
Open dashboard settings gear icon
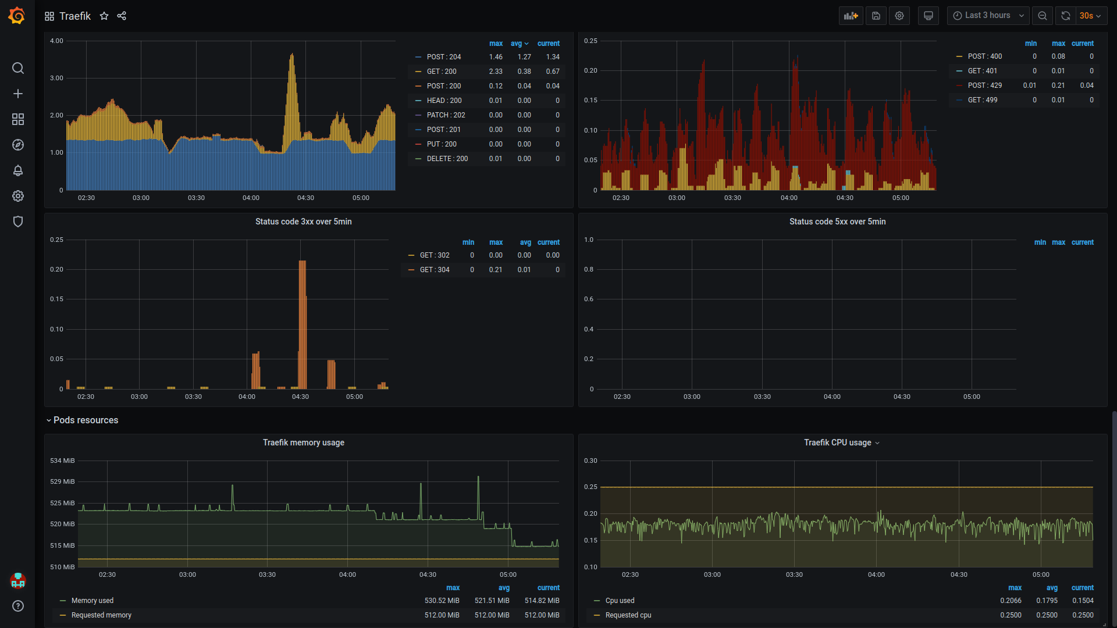point(899,16)
